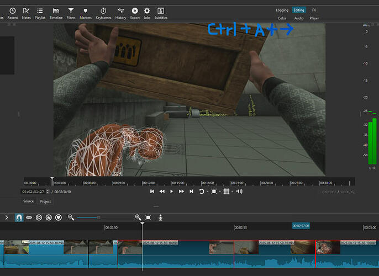Toggle player looping

coord(201,192)
